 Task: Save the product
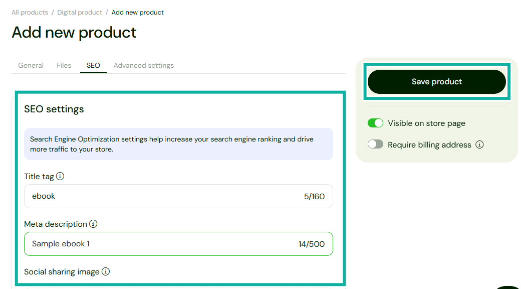click(x=436, y=81)
